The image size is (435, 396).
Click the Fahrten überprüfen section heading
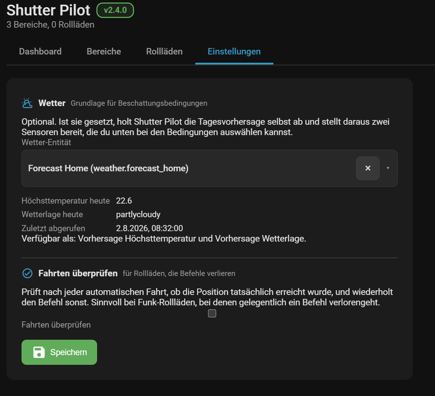78,273
